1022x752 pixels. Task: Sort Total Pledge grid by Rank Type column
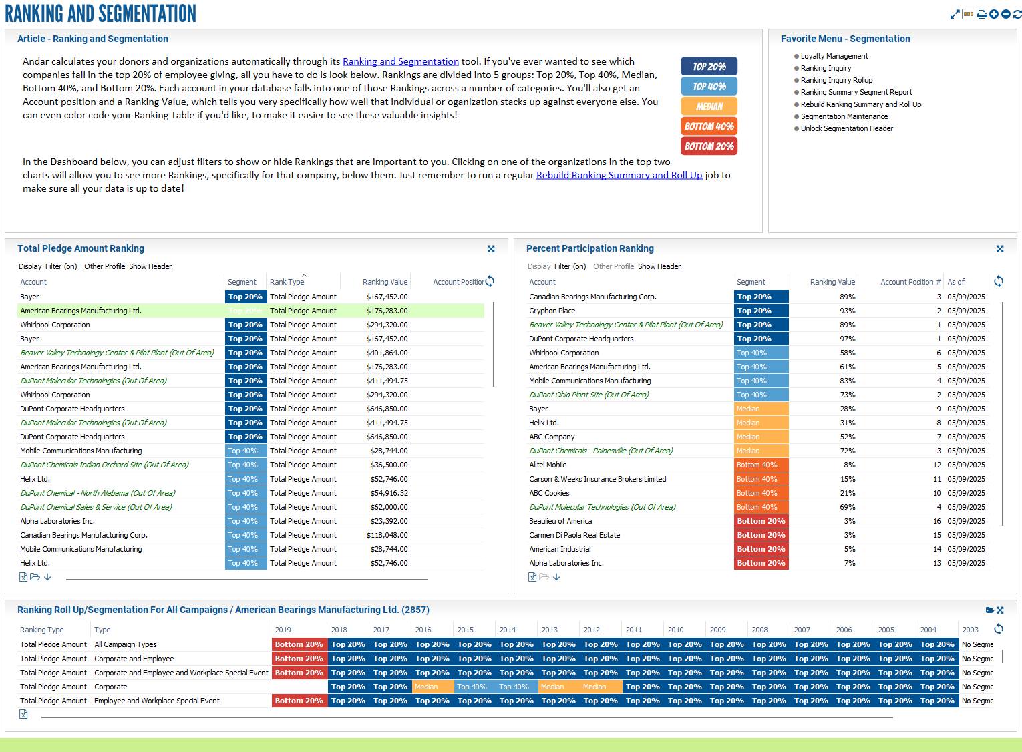pos(287,282)
